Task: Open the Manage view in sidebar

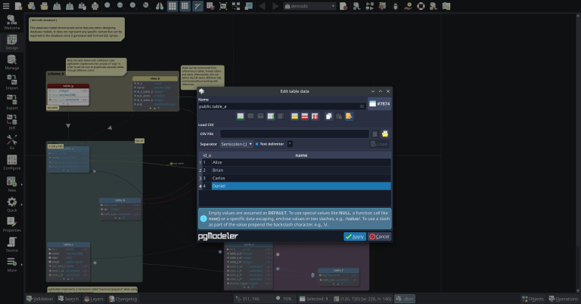Action: (12, 63)
